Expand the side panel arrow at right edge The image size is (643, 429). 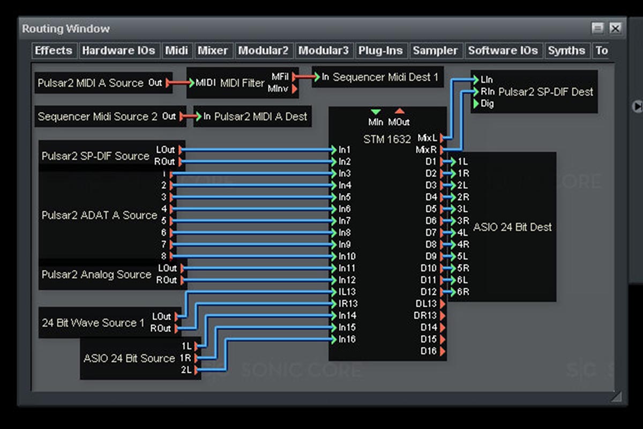click(637, 106)
